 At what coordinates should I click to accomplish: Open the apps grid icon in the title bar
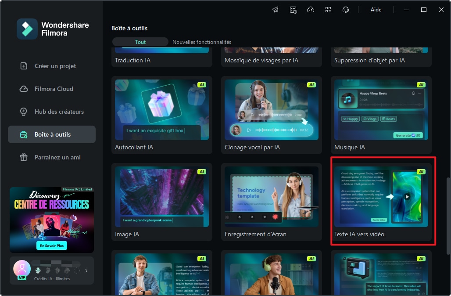[x=328, y=10]
